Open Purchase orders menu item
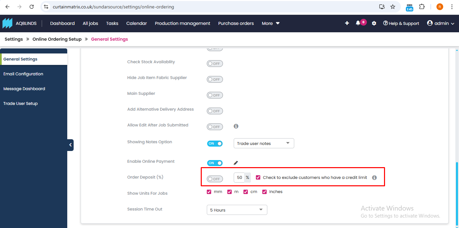Image resolution: width=459 pixels, height=228 pixels. pyautogui.click(x=236, y=23)
